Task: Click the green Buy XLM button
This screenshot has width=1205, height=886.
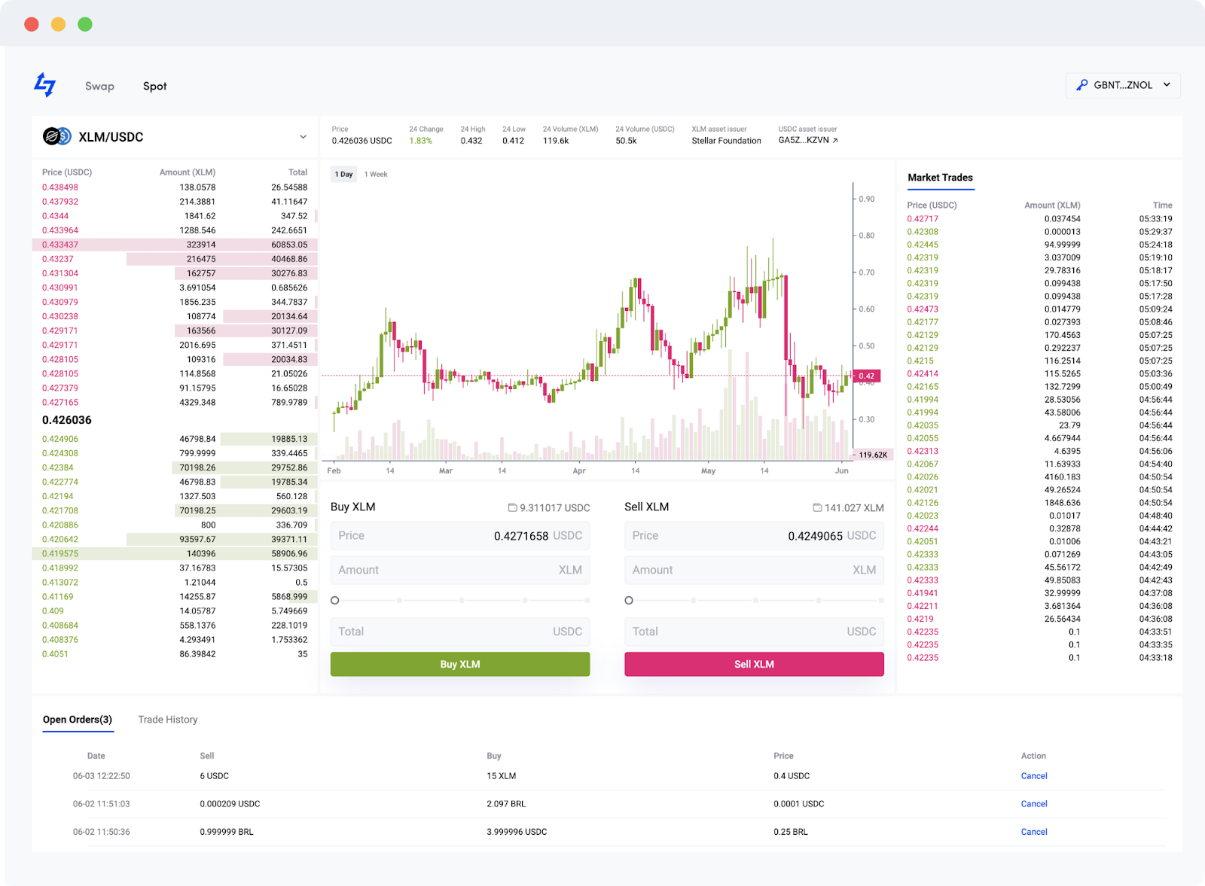Action: [460, 664]
